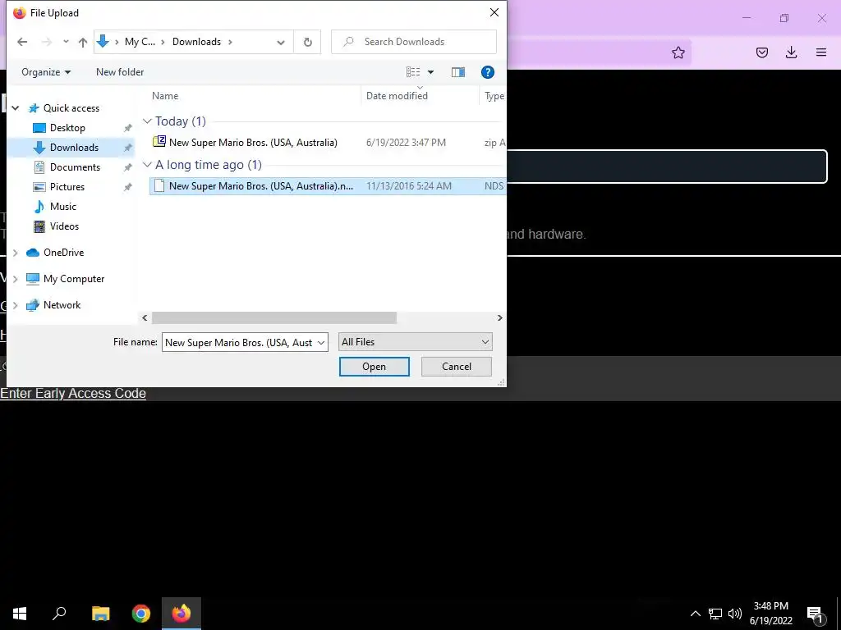Open the File name dropdown arrow
The width and height of the screenshot is (841, 630).
[321, 342]
